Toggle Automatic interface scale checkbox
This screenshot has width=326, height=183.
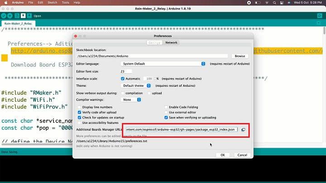tap(123, 79)
